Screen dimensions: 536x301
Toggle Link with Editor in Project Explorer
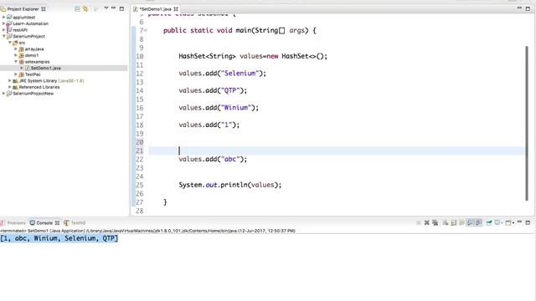point(85,9)
